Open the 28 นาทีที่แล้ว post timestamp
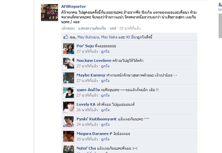222x153 pixels. tap(130, 28)
